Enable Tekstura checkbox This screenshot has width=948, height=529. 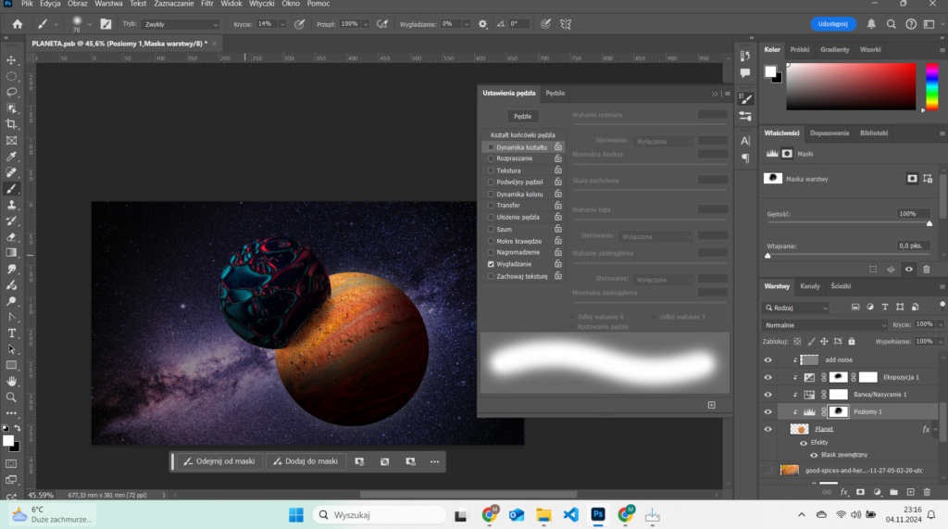pos(491,170)
